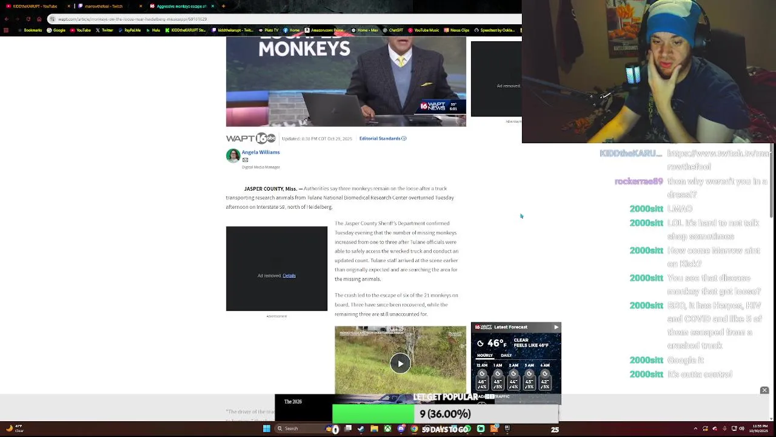Open the Bookmarks folder in bookmarks bar
776x437 pixels.
(30, 30)
